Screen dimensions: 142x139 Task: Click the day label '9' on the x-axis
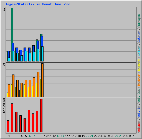click(x=42, y=136)
